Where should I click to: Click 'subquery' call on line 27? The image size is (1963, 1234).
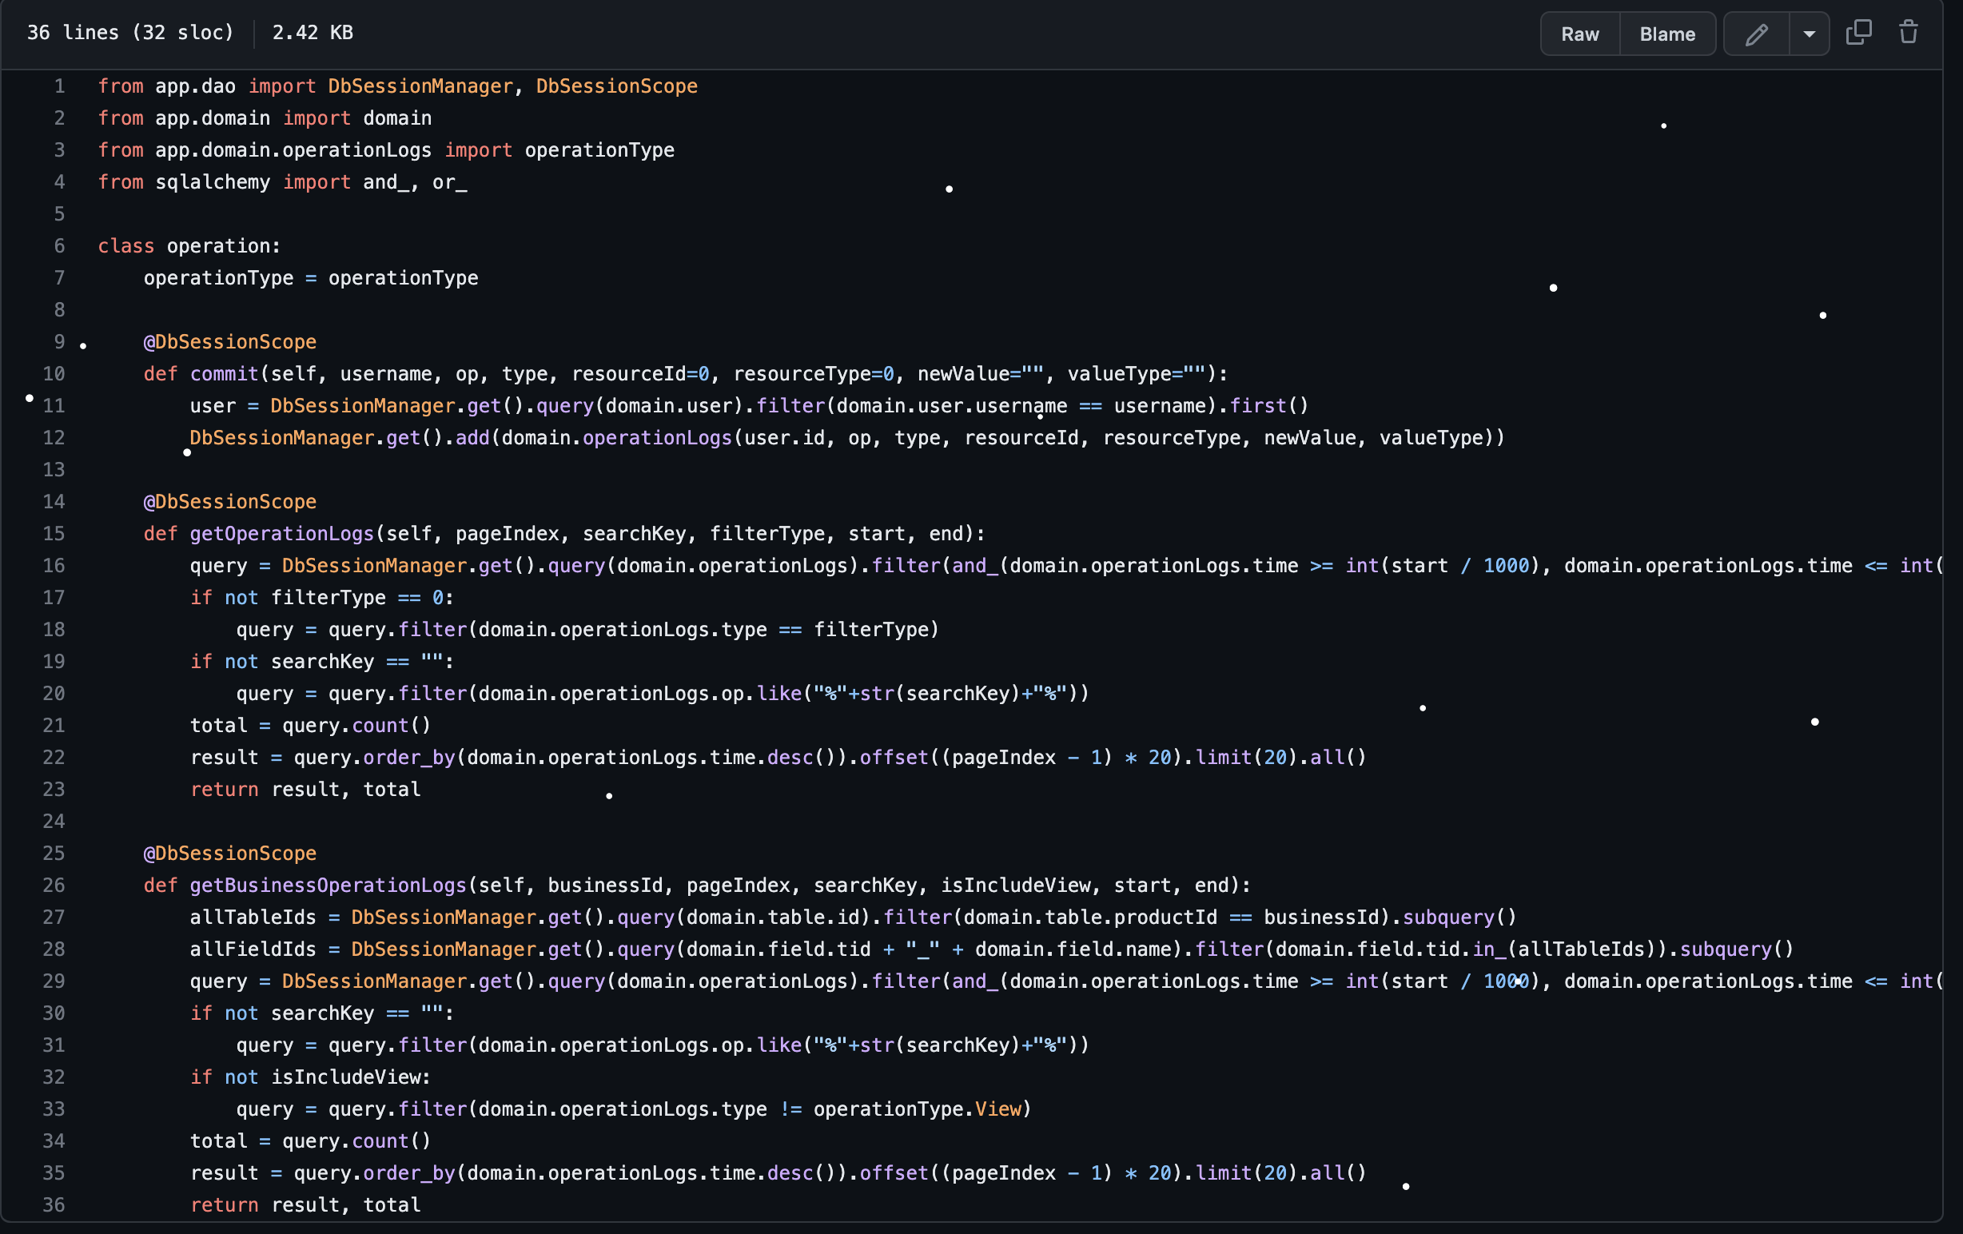click(x=1448, y=917)
